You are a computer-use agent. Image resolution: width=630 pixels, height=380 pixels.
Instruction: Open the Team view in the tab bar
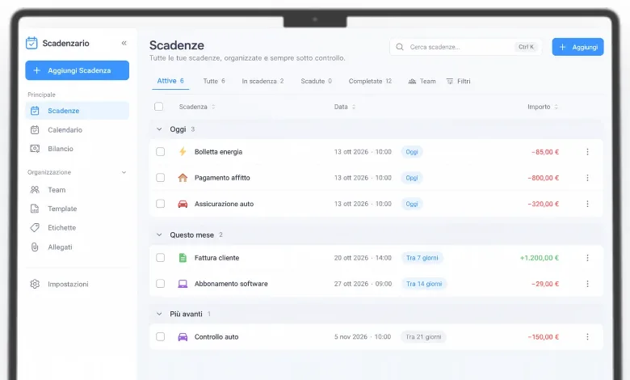(x=422, y=81)
